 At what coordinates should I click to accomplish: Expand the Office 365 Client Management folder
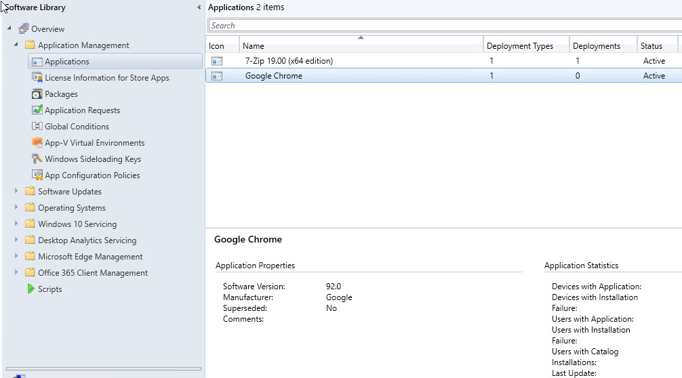(17, 273)
